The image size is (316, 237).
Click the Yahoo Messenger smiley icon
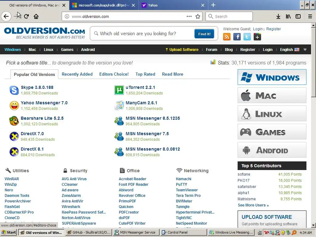pyautogui.click(x=14, y=106)
